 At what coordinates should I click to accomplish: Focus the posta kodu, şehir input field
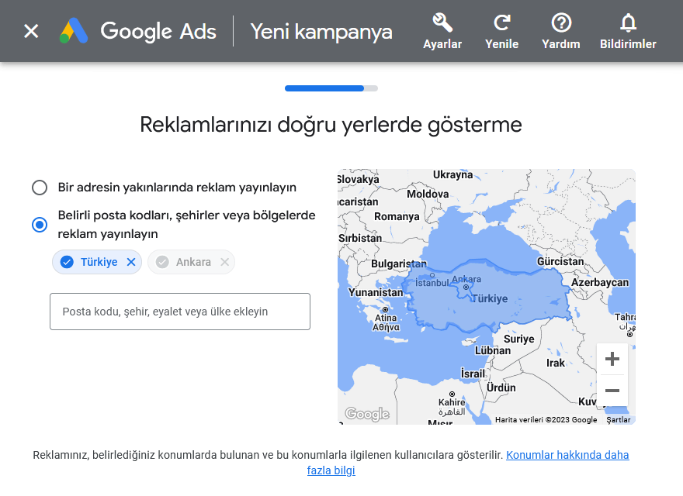(180, 312)
